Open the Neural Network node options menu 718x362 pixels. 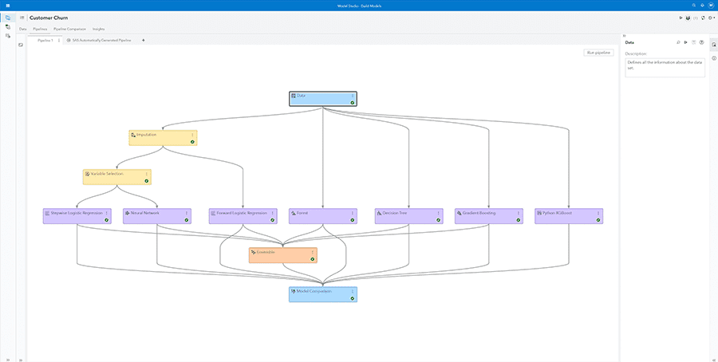coord(187,213)
